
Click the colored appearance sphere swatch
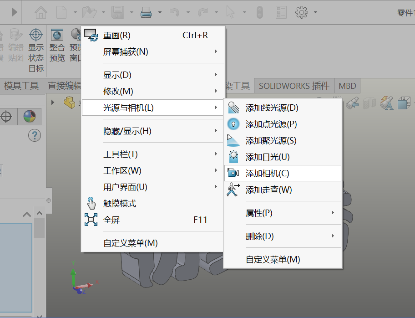coord(30,117)
